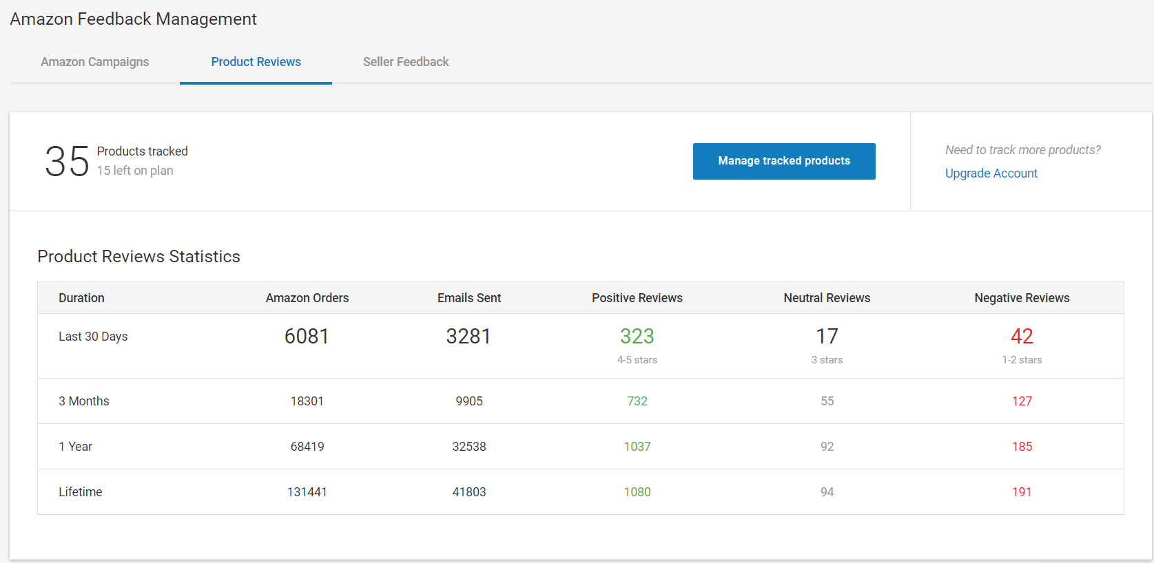This screenshot has height=563, width=1154.
Task: Click the Emails Sent column header
Action: pyautogui.click(x=469, y=298)
